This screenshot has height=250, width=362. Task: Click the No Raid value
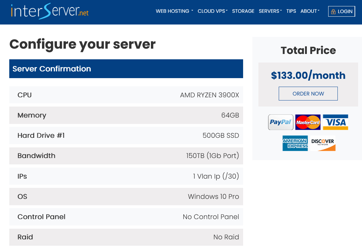coord(226,237)
